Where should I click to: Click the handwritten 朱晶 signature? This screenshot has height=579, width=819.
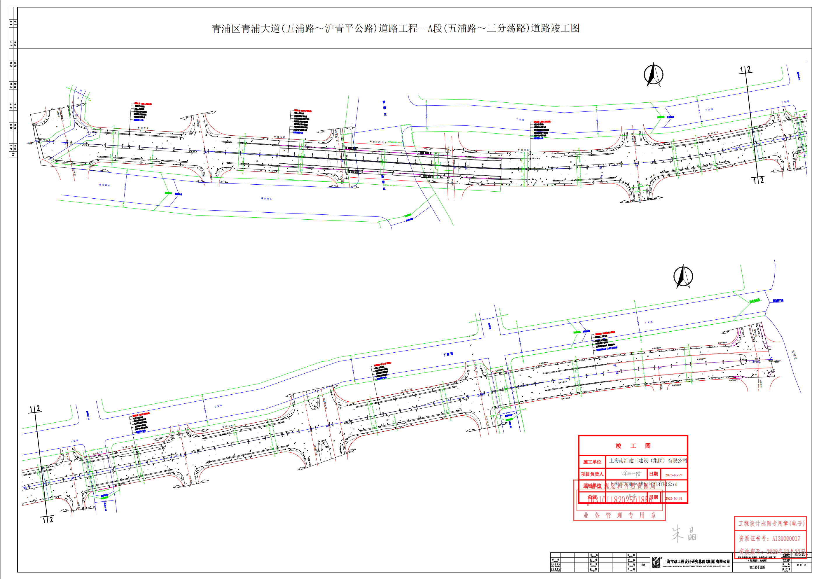point(683,534)
